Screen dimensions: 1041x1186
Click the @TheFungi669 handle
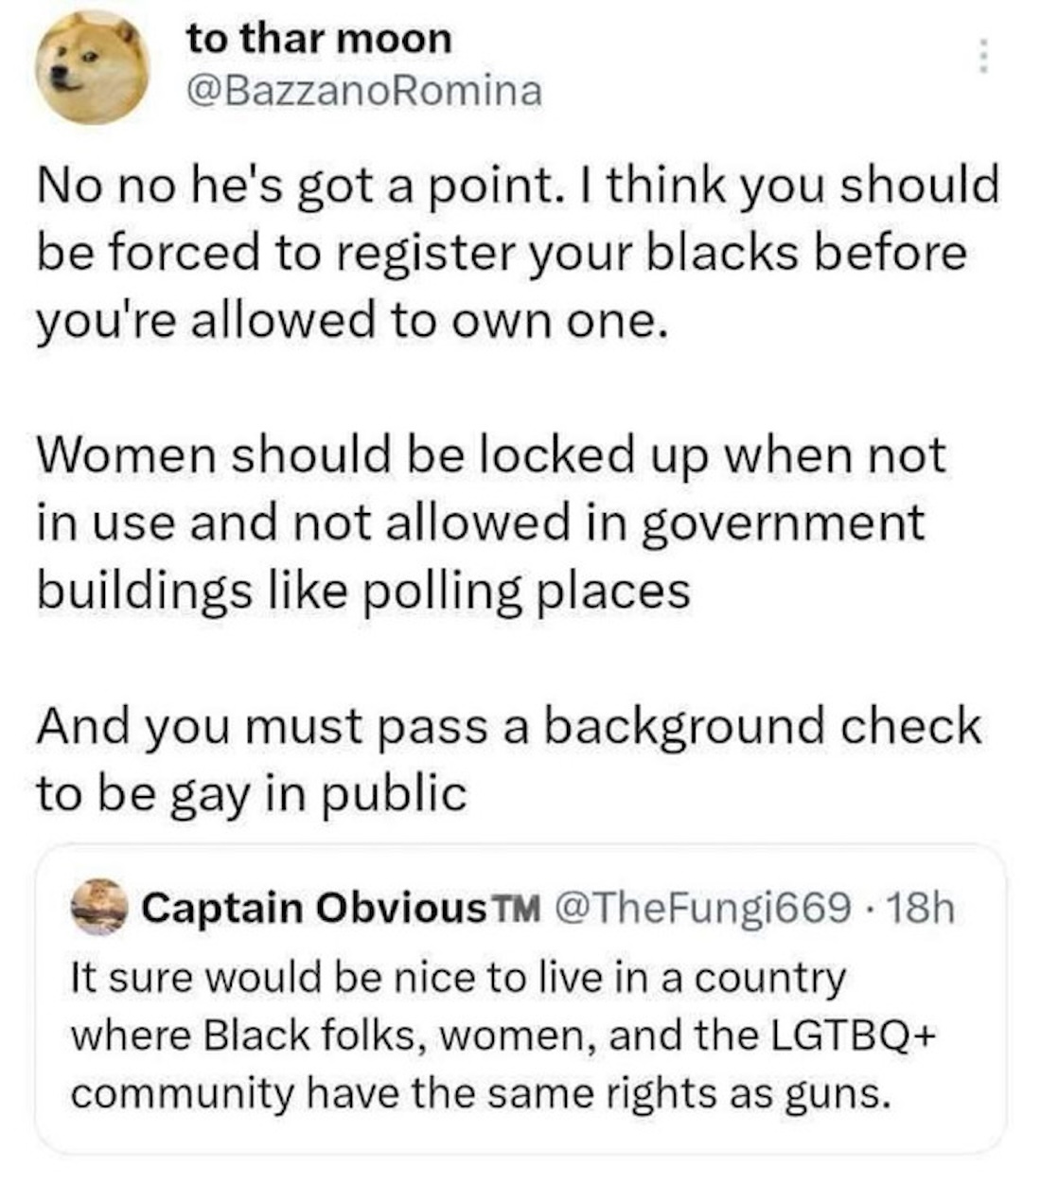(696, 909)
